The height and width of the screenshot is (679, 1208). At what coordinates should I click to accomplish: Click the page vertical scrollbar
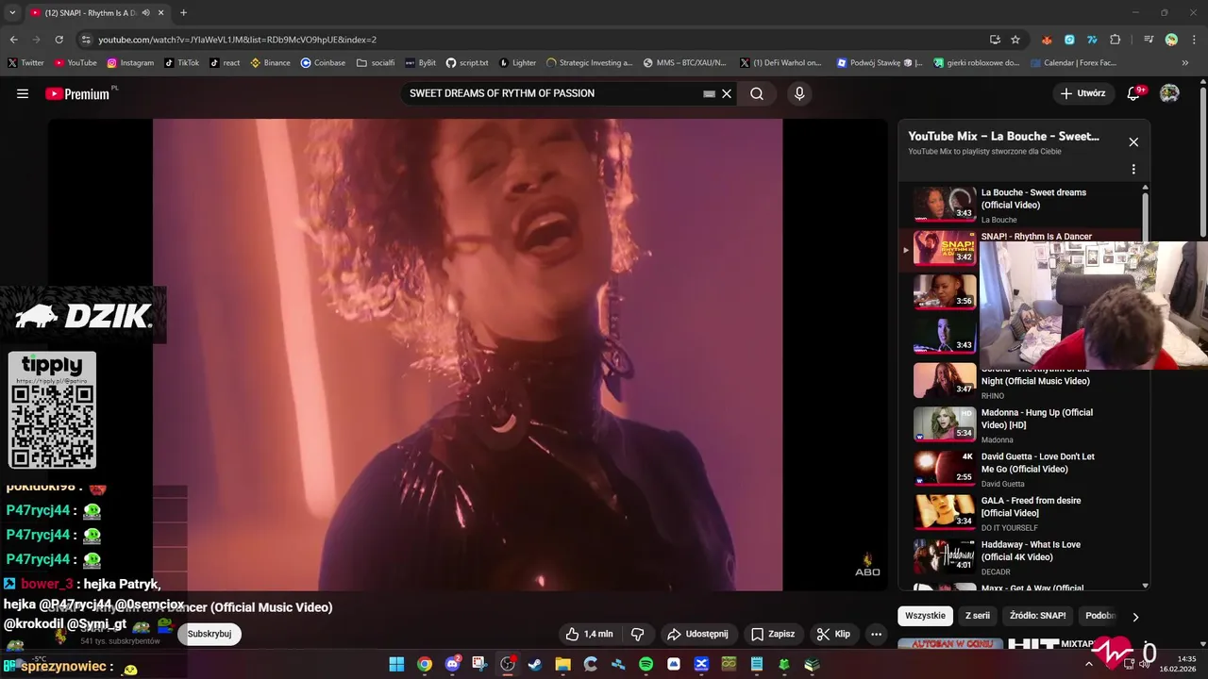[x=1202, y=160]
